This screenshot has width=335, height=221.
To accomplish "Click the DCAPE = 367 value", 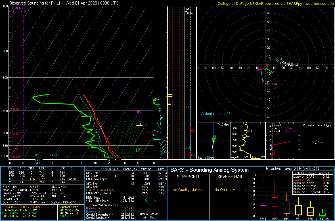I will [11, 199].
